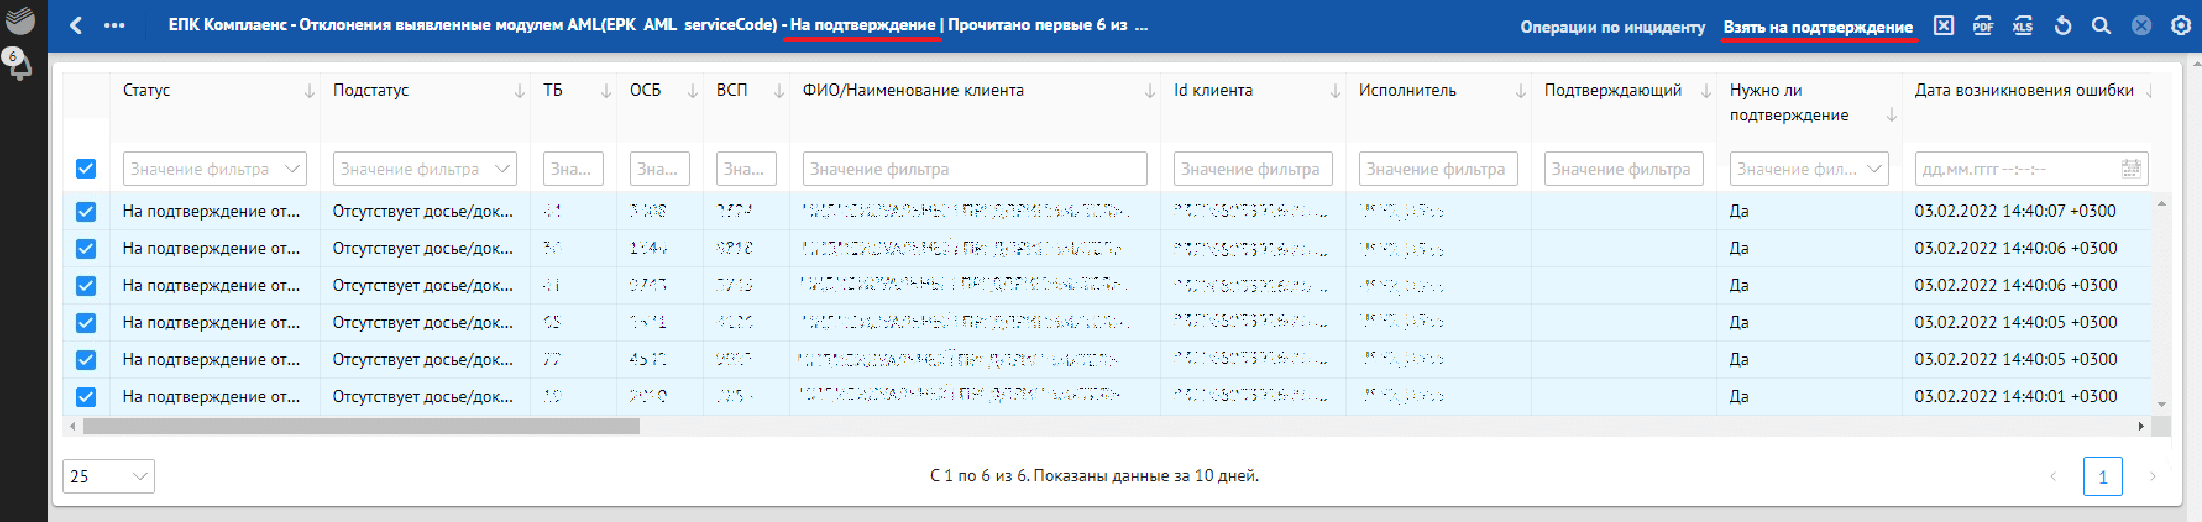This screenshot has height=522, width=2202.
Task: Open search with the magnifier icon
Action: 2101,25
